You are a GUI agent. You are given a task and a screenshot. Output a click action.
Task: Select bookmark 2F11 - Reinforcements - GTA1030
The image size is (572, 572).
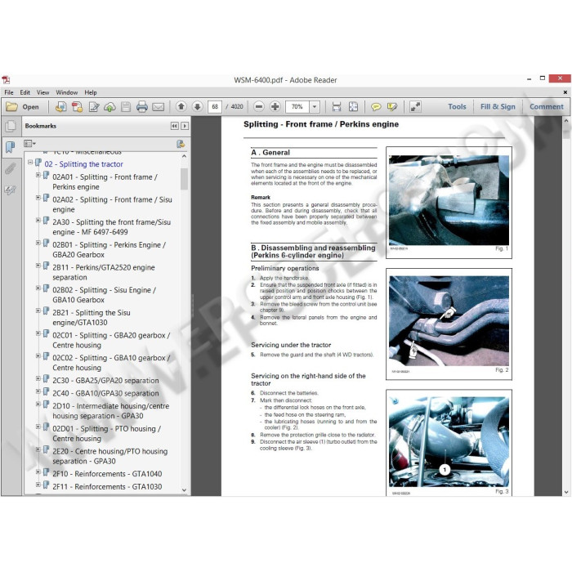(107, 487)
